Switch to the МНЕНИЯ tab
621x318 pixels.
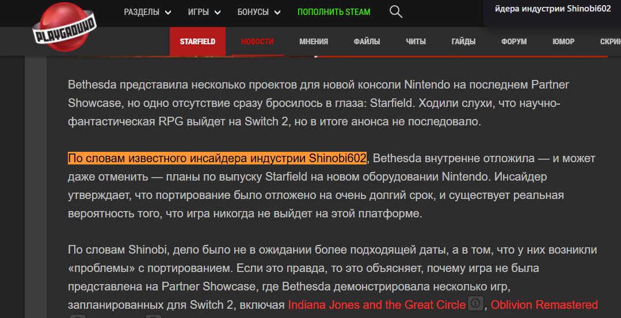[314, 41]
